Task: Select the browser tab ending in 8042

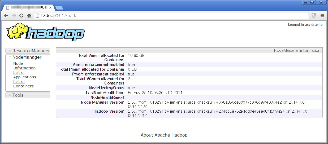Action: coord(29,8)
